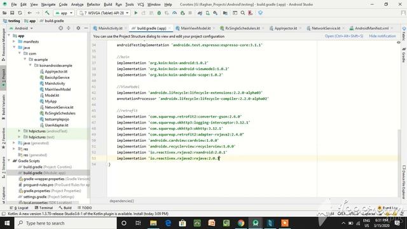Screen dimensions: 407x229
Task: Switch to the AndroidManifest.xml tab
Action: pos(371,28)
